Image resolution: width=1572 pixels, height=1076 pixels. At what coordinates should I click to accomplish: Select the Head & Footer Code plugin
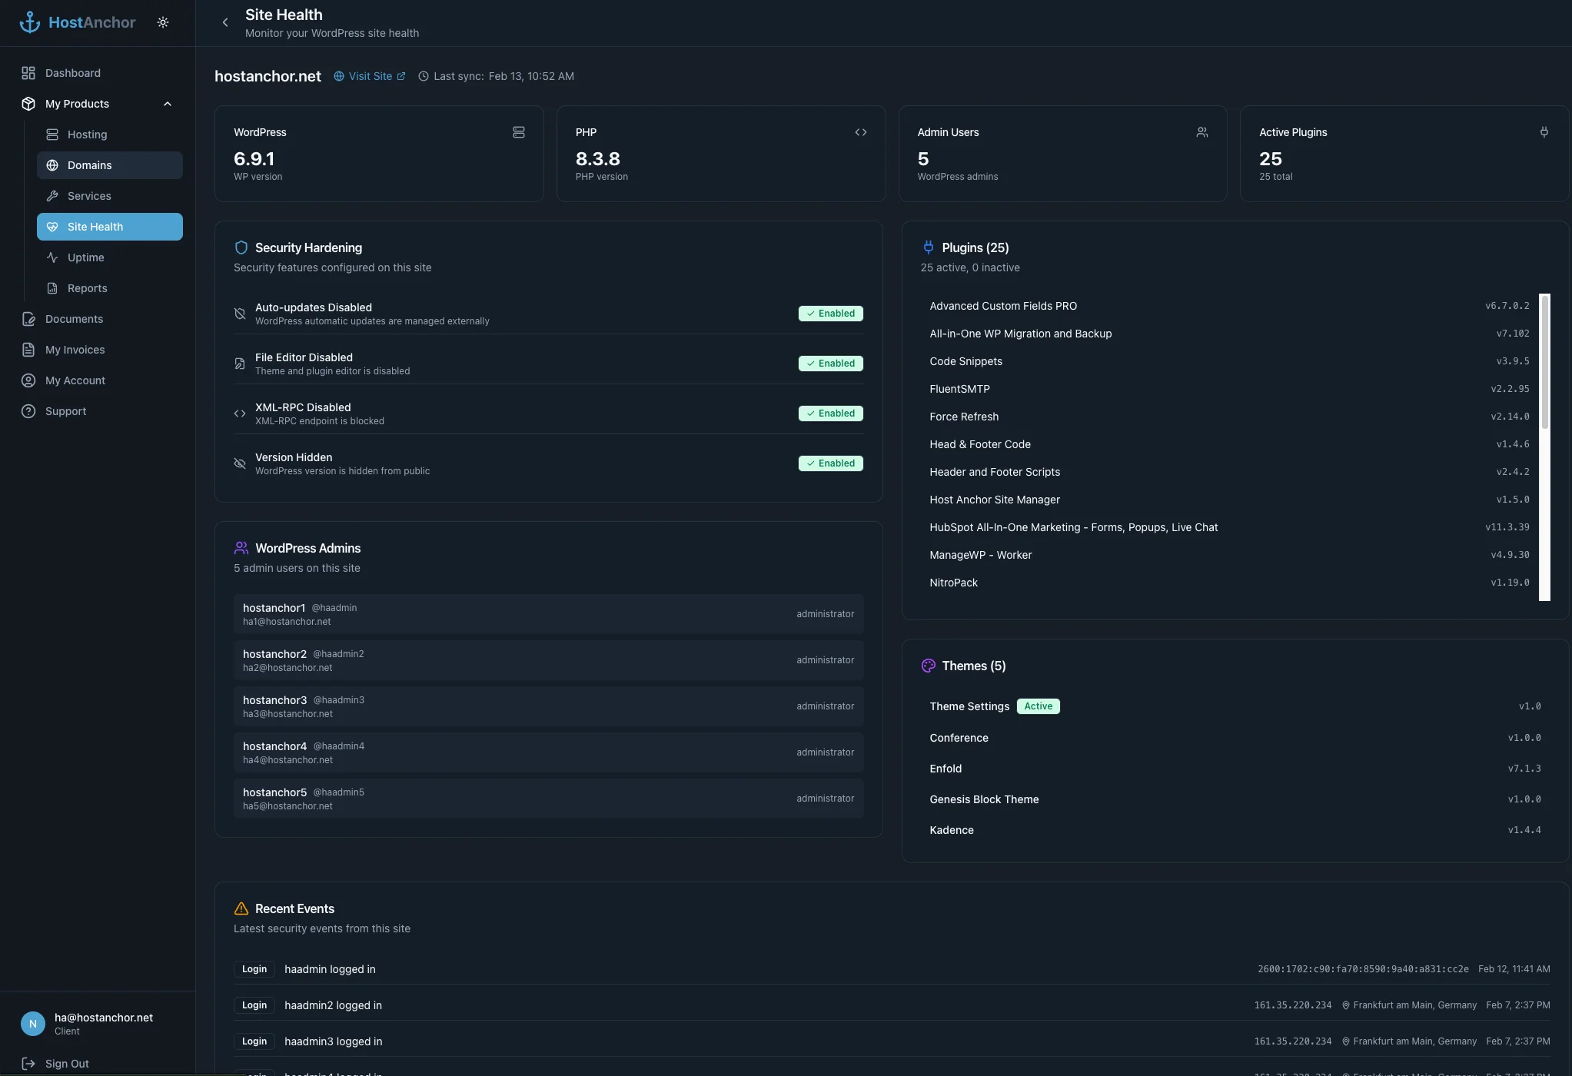pos(1229,444)
